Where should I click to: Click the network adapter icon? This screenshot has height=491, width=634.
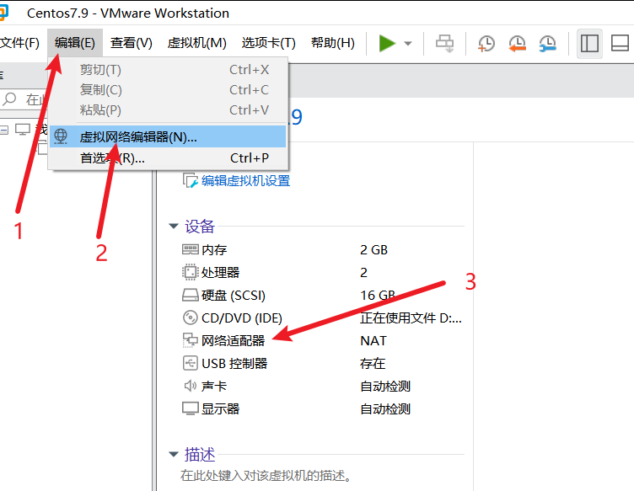[190, 340]
